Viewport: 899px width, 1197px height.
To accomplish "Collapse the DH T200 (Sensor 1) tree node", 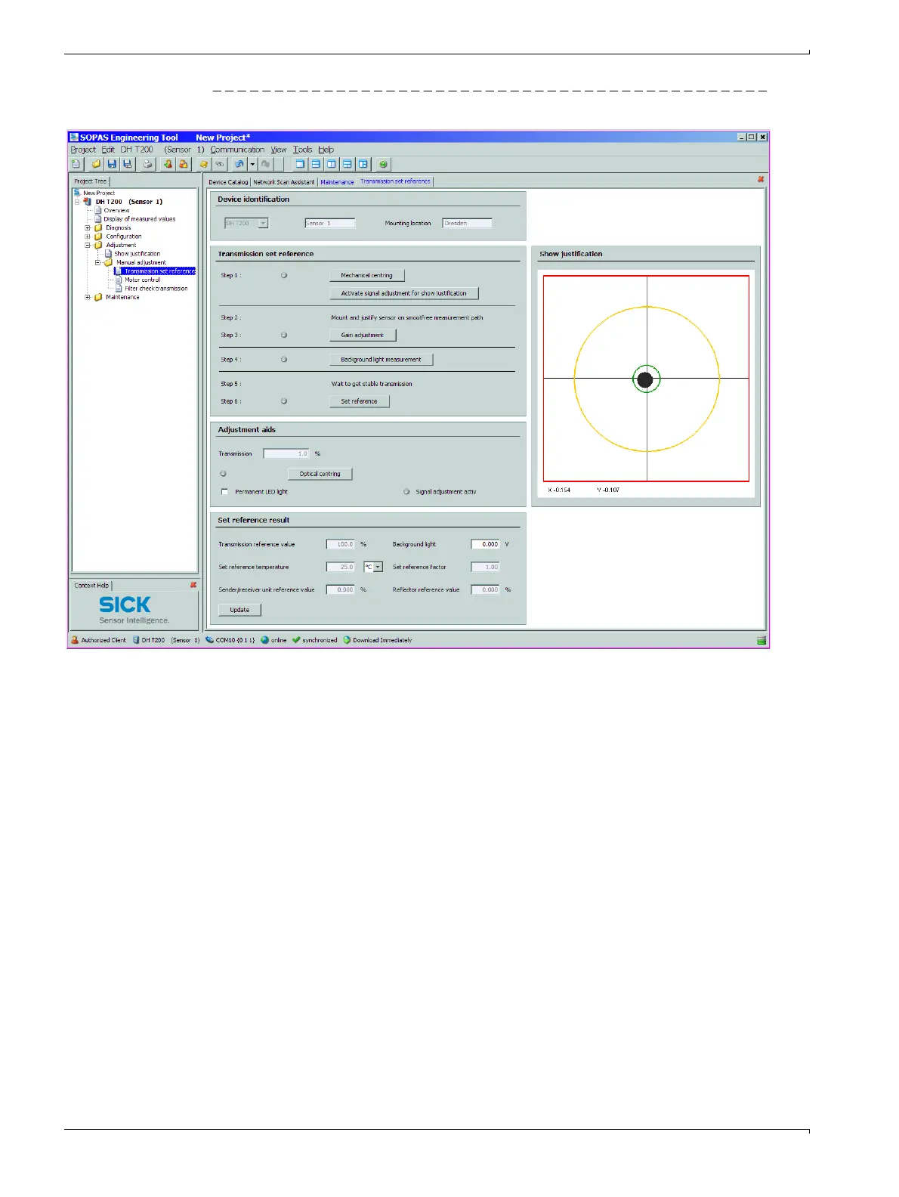I will click(x=77, y=202).
